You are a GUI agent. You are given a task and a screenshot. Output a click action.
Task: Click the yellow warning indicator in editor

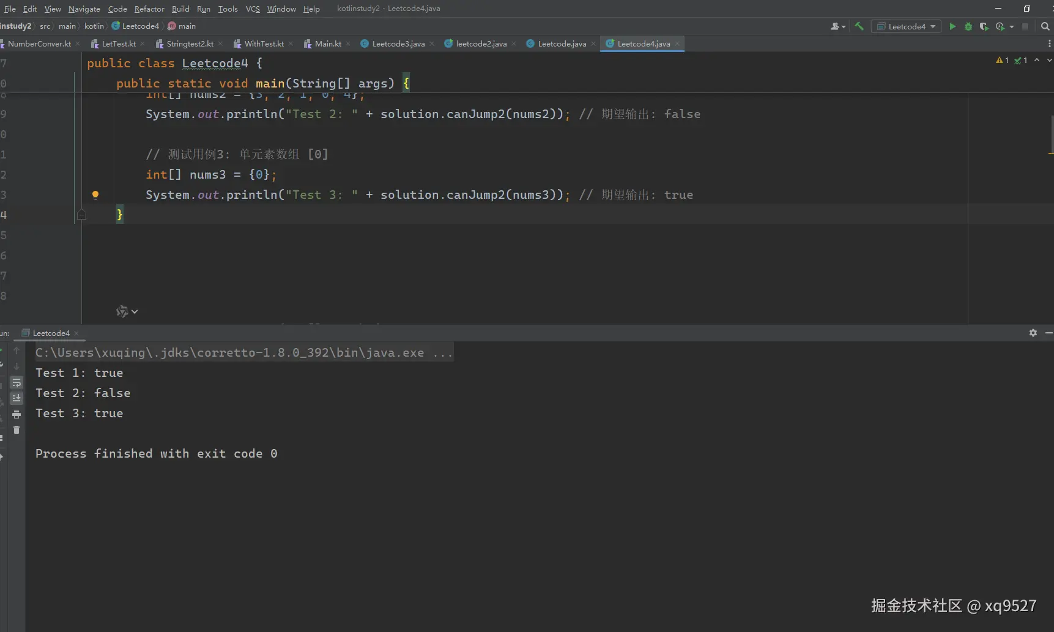1002,60
